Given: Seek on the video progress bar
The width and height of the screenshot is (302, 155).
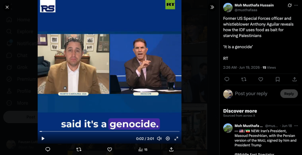Looking at the screenshot, I should 109,131.
